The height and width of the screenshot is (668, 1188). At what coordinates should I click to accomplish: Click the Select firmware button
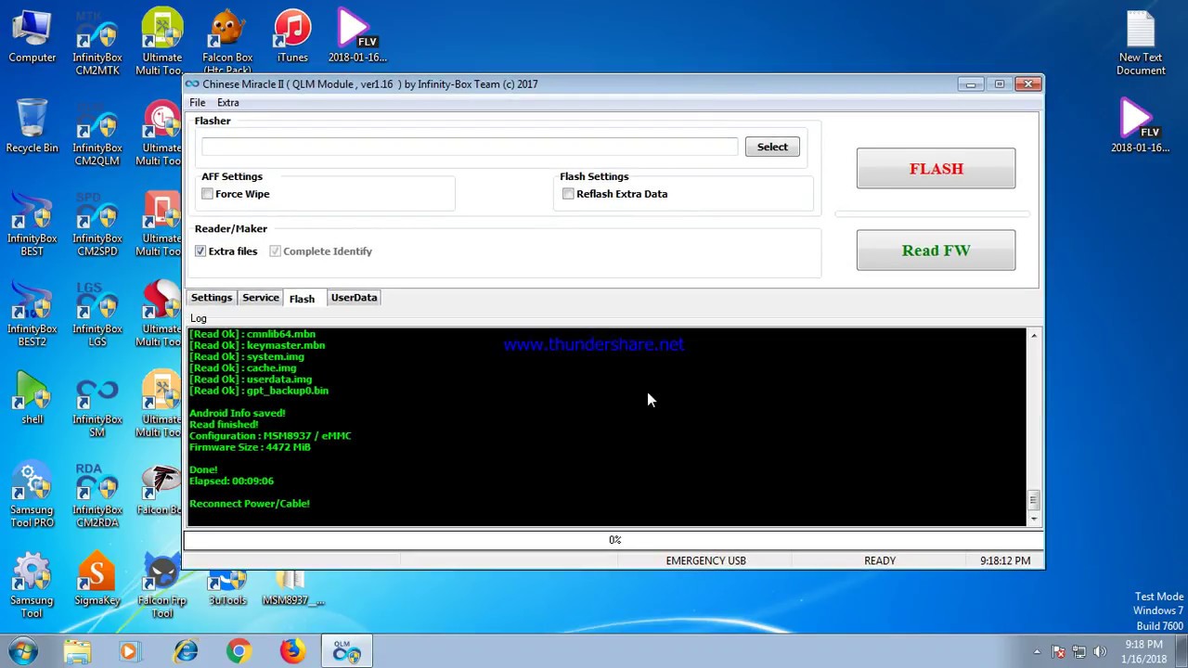pyautogui.click(x=772, y=147)
